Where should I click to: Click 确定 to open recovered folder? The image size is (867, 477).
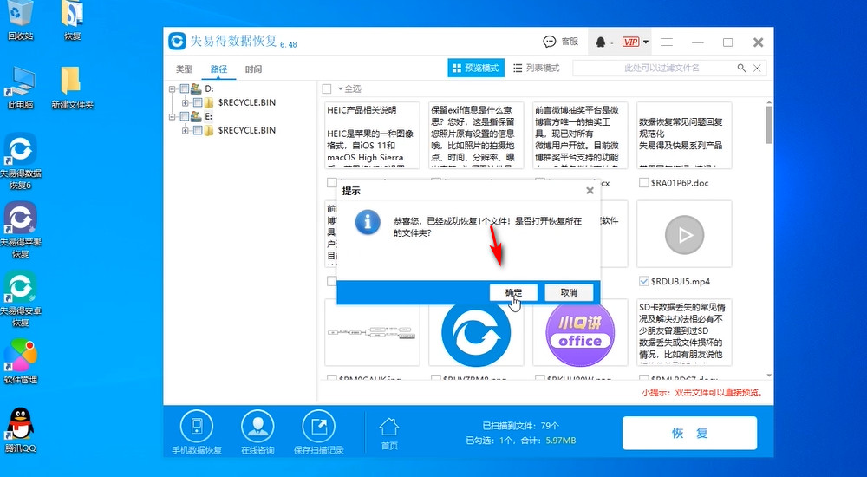click(513, 293)
